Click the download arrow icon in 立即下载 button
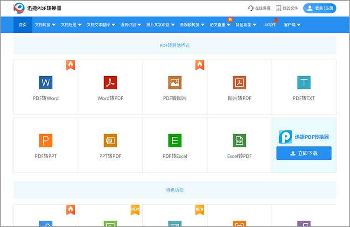This screenshot has height=227, width=350. click(293, 153)
